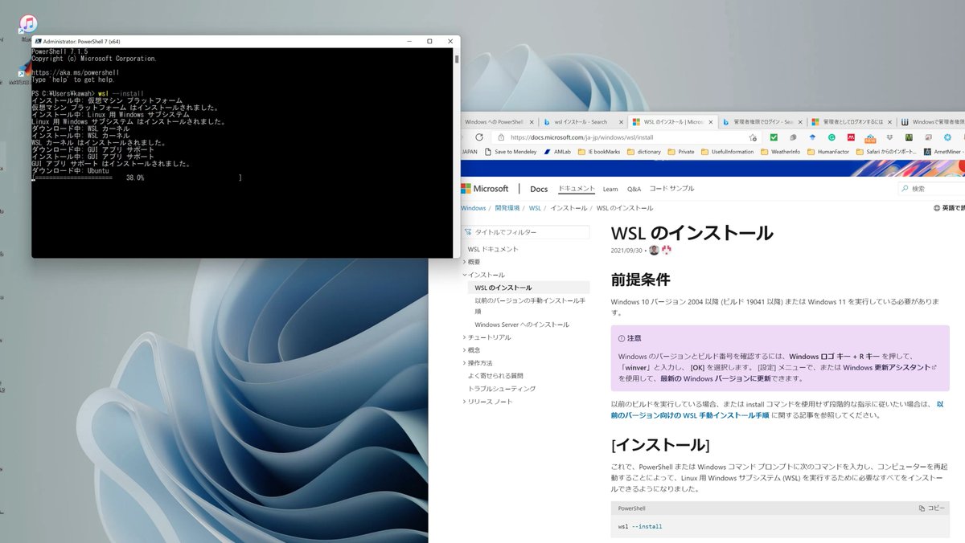965x543 pixels.
Task: Open the iTunes desktop shortcut
Action: point(28,25)
